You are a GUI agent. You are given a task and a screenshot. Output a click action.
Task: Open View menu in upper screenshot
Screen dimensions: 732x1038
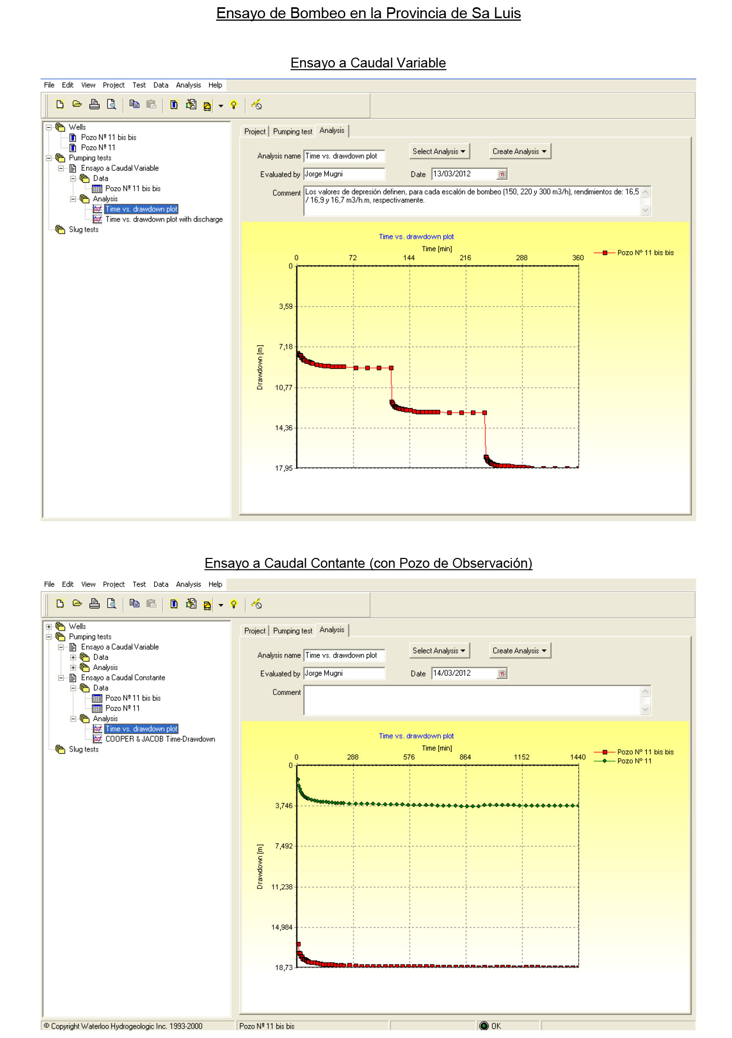coord(88,85)
